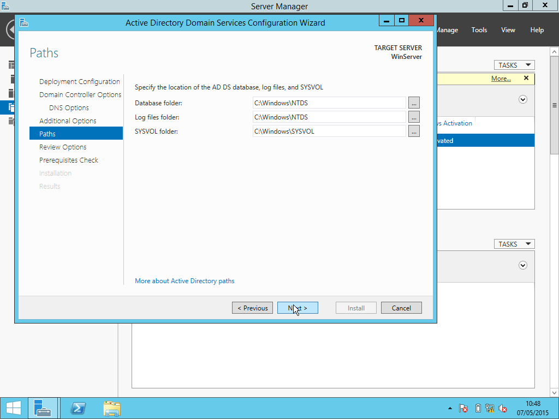The image size is (559, 419).
Task: Minimize the configuration wizard window
Action: click(x=386, y=21)
